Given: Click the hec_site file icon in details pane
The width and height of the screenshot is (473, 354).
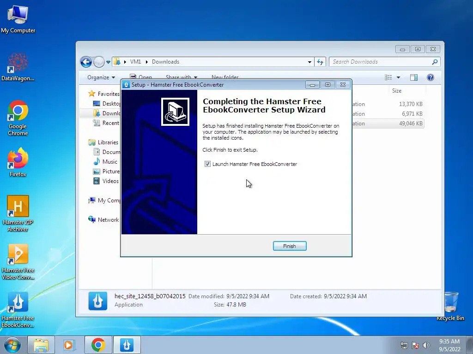Looking at the screenshot, I should point(98,301).
